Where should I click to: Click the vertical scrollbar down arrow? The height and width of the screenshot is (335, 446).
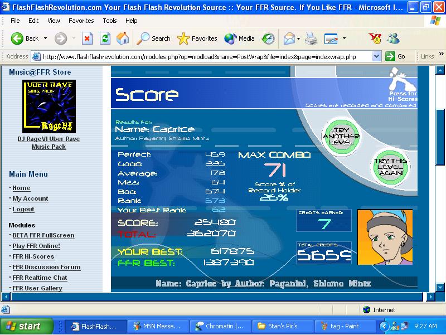pos(440,288)
